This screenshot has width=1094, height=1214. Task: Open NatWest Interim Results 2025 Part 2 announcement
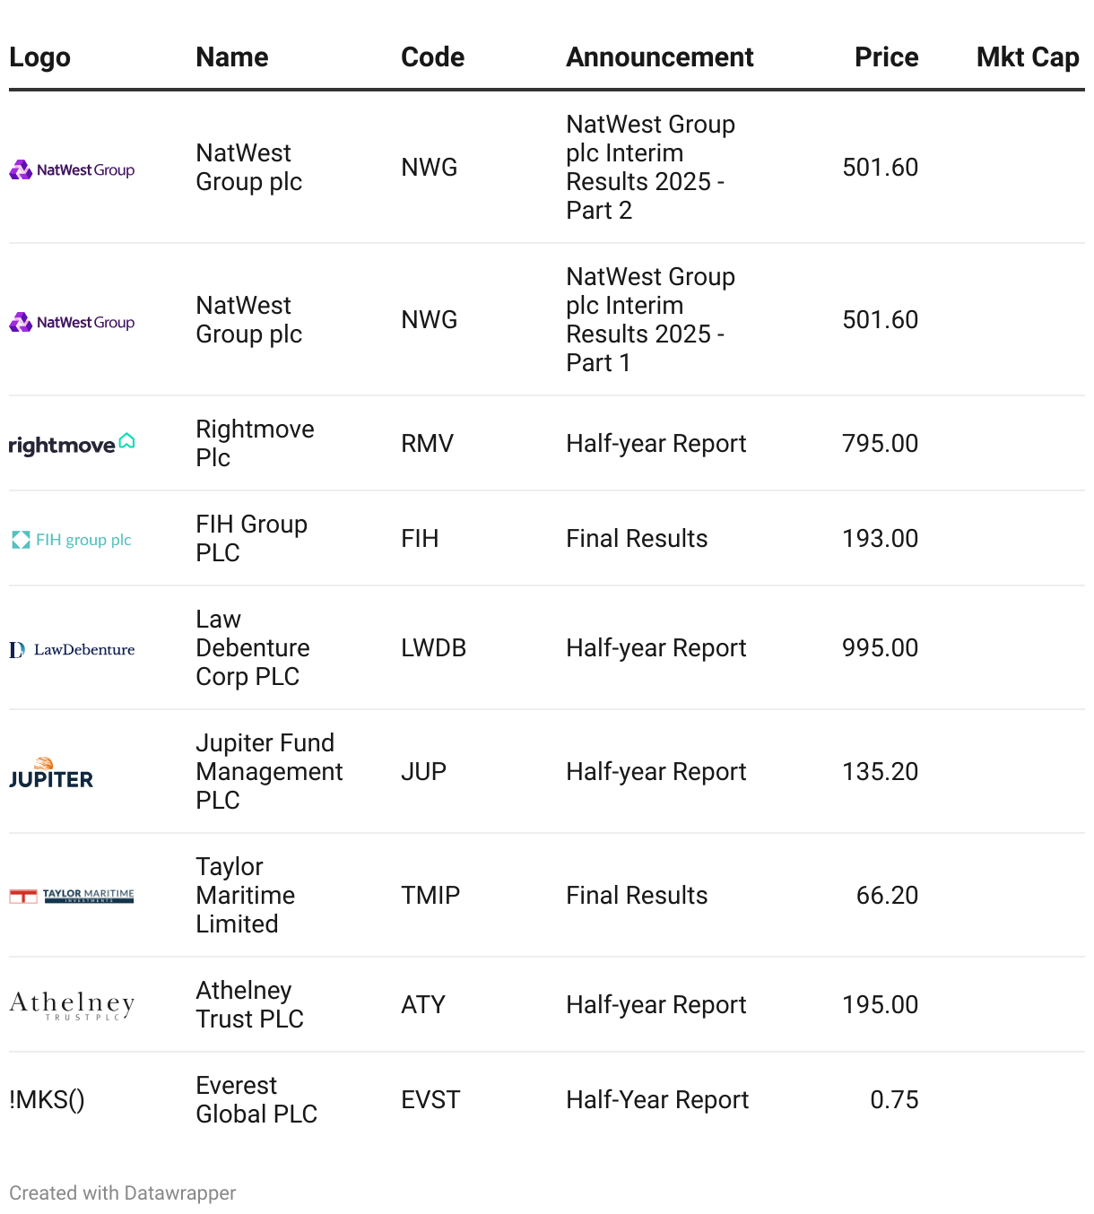pos(650,168)
